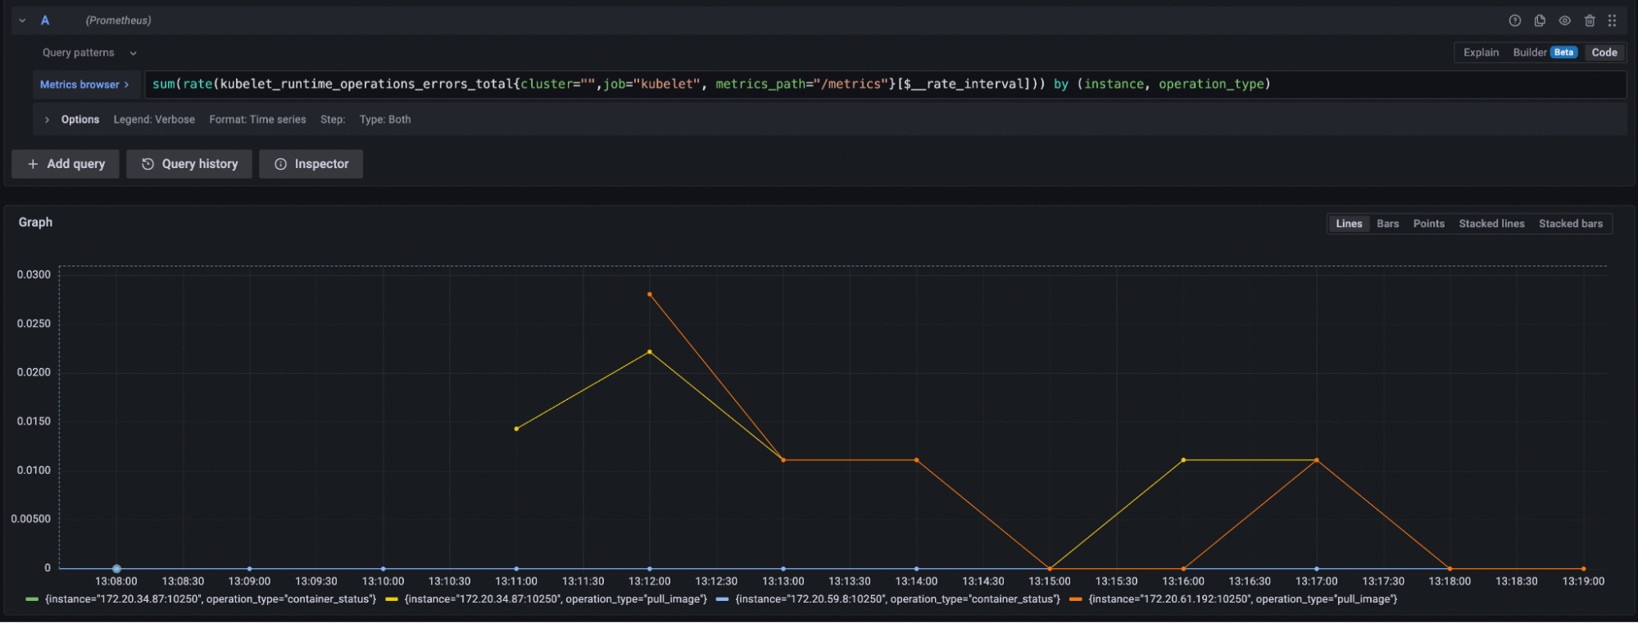Image resolution: width=1638 pixels, height=623 pixels.
Task: Collapse query row A with the chevron
Action: tap(22, 20)
